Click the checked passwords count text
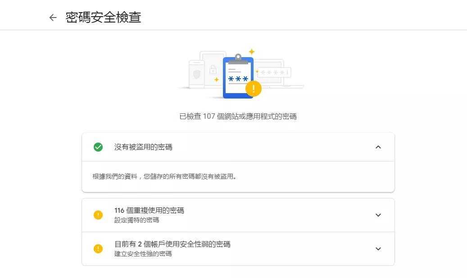 click(x=238, y=116)
